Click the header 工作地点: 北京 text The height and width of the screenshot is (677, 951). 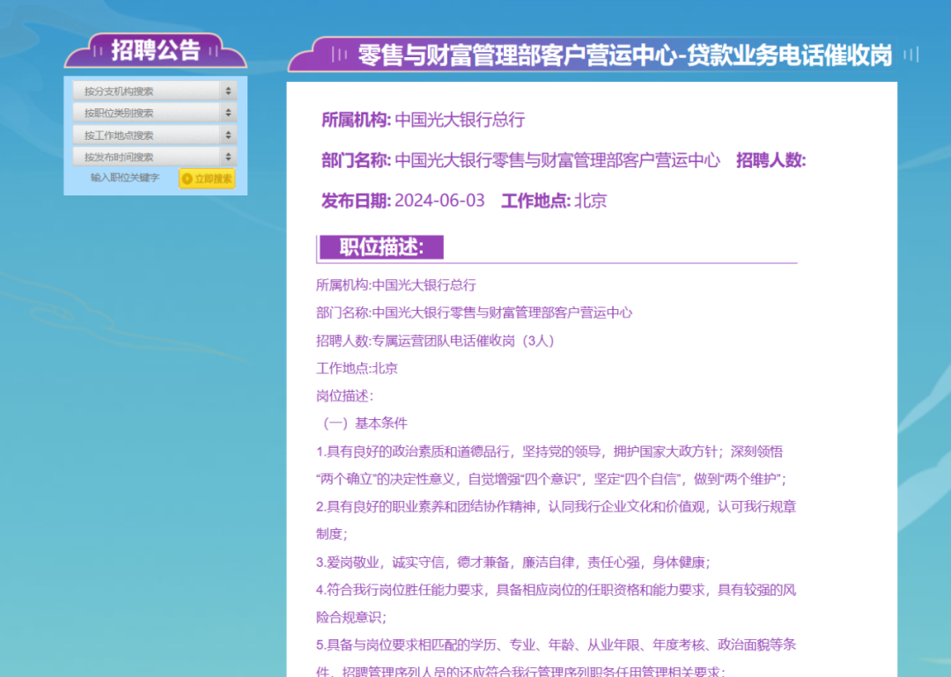[554, 201]
